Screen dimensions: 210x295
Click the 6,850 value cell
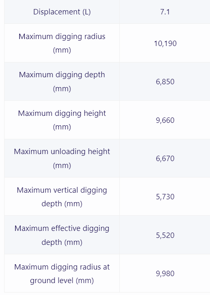pos(165,81)
